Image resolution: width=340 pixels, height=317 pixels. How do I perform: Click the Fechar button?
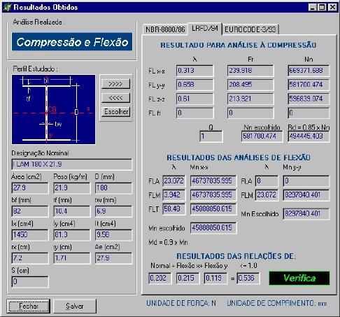[28, 306]
